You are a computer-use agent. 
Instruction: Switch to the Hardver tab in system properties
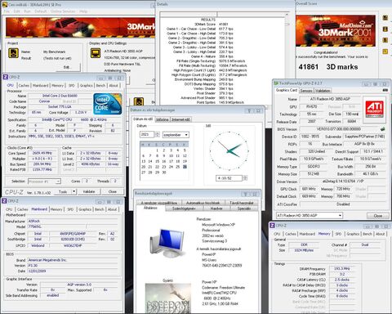pos(216,209)
